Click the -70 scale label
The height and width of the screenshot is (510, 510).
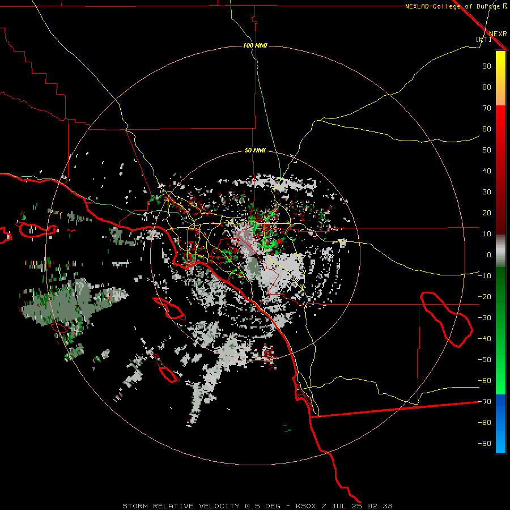tap(484, 401)
